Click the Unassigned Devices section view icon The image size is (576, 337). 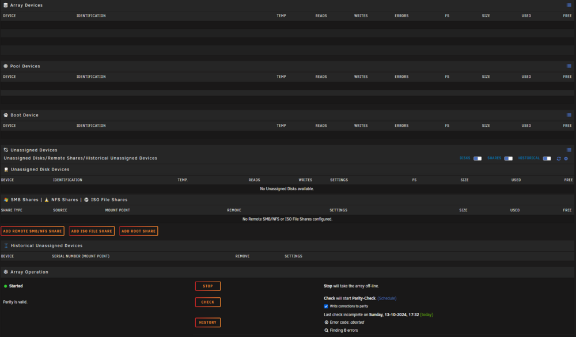(x=569, y=150)
